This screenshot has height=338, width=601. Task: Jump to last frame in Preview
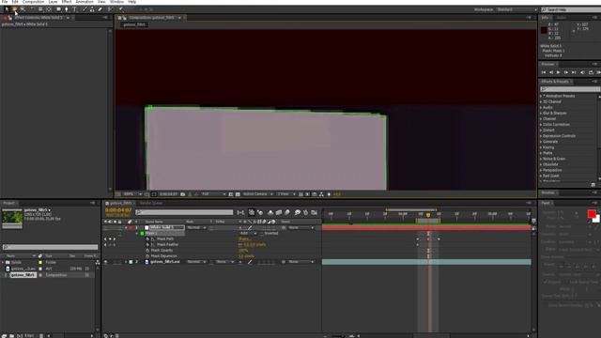point(574,72)
